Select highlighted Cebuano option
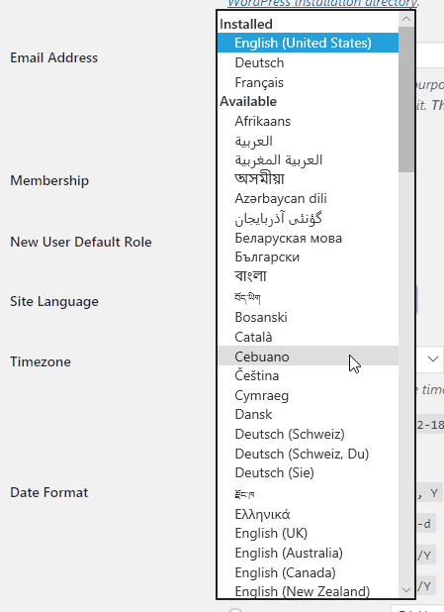The image size is (444, 612). point(308,357)
